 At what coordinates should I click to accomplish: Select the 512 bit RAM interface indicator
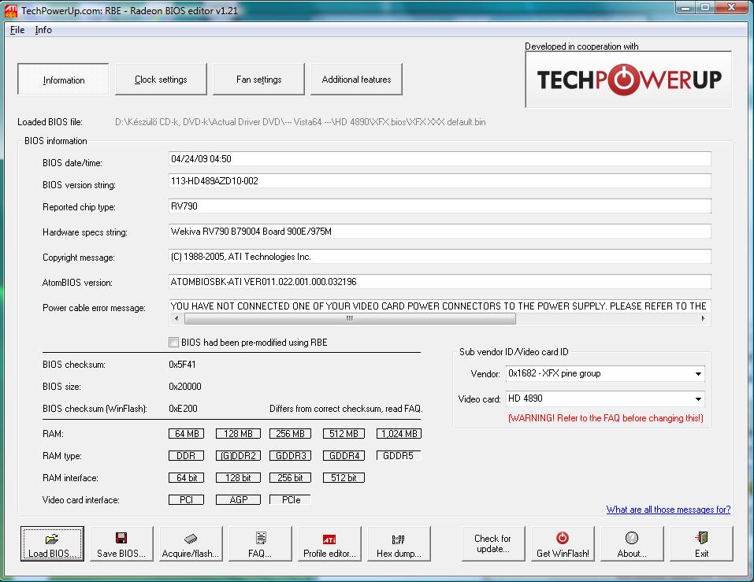pos(344,478)
